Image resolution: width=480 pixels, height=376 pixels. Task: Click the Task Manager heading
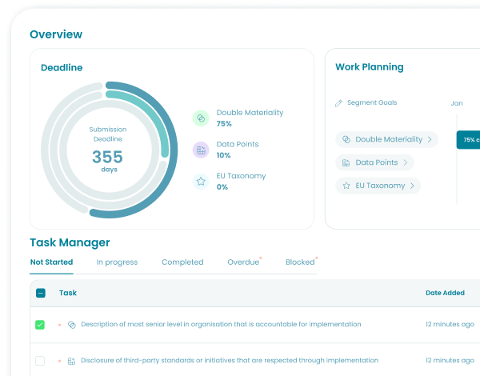[70, 242]
